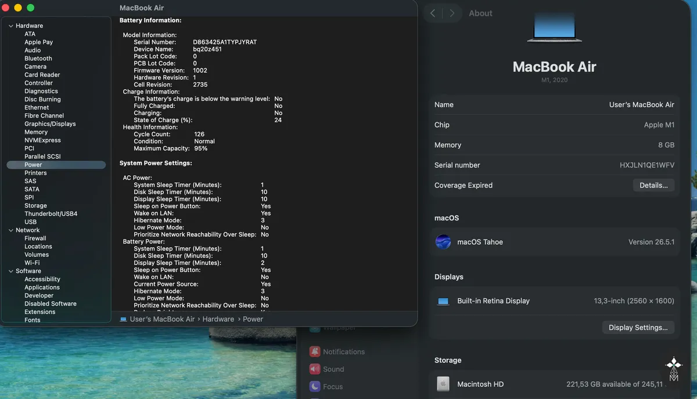Select Card Reader in the Hardware list
Image resolution: width=697 pixels, height=399 pixels.
pyautogui.click(x=42, y=75)
